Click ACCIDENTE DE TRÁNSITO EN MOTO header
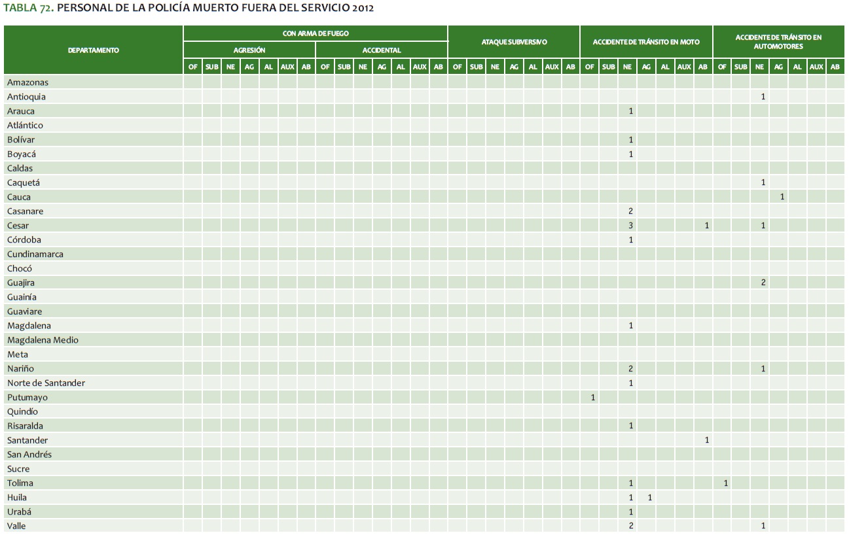Screen dimensions: 849x535 tap(646, 42)
